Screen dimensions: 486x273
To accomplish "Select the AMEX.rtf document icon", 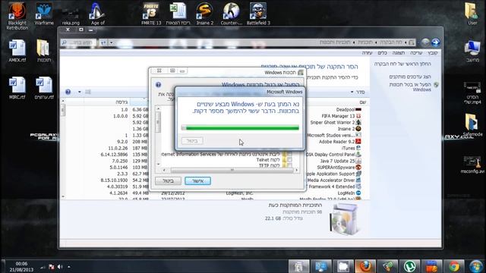I will (x=17, y=51).
